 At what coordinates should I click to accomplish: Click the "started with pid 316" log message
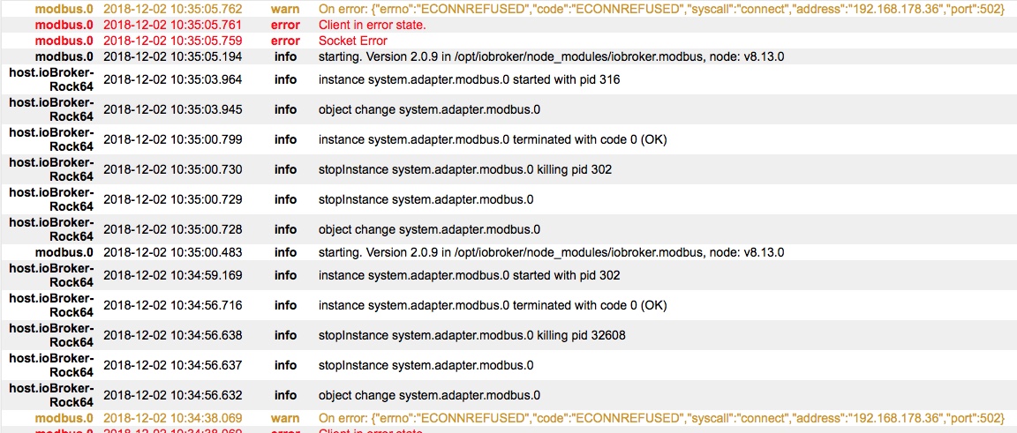click(x=469, y=79)
